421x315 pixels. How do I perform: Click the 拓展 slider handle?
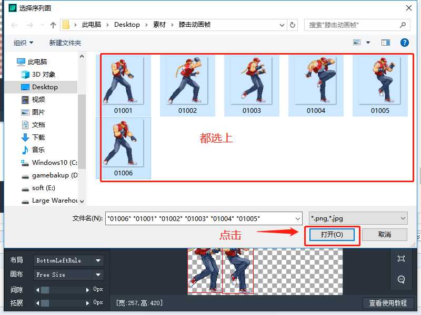click(x=45, y=303)
